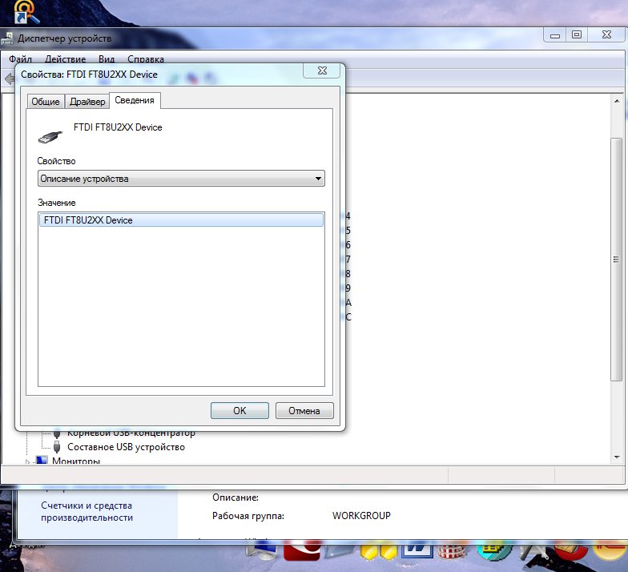Select the Мониторы tree item
The image size is (628, 572).
pos(75,461)
